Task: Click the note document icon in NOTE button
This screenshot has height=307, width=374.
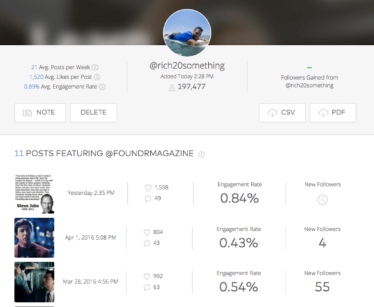Action: coord(27,113)
